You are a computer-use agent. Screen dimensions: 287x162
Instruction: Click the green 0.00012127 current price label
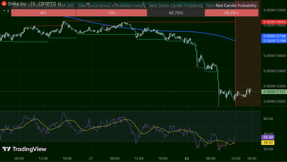point(274,92)
